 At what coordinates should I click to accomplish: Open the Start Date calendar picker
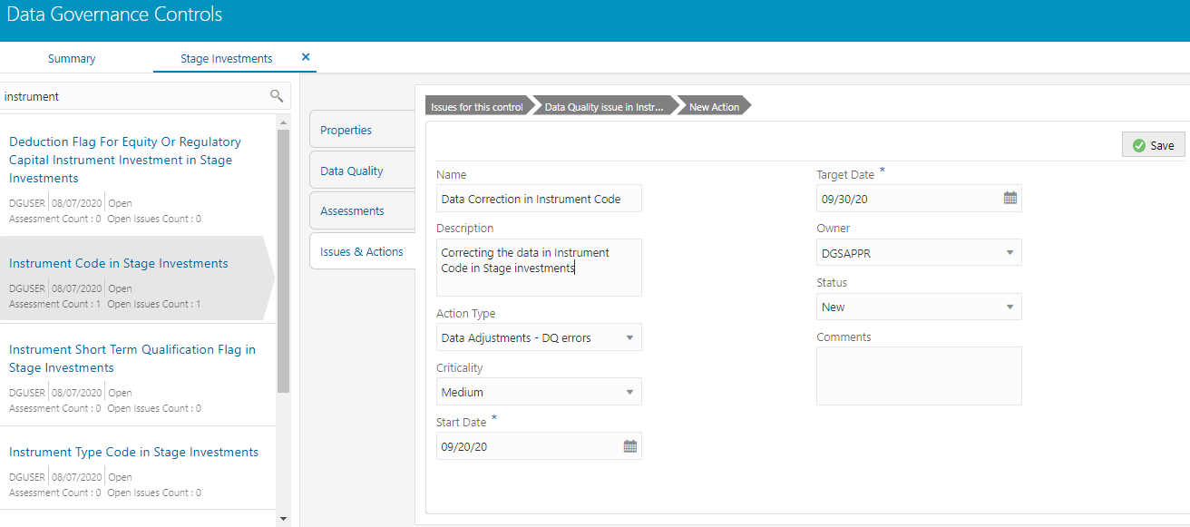630,446
